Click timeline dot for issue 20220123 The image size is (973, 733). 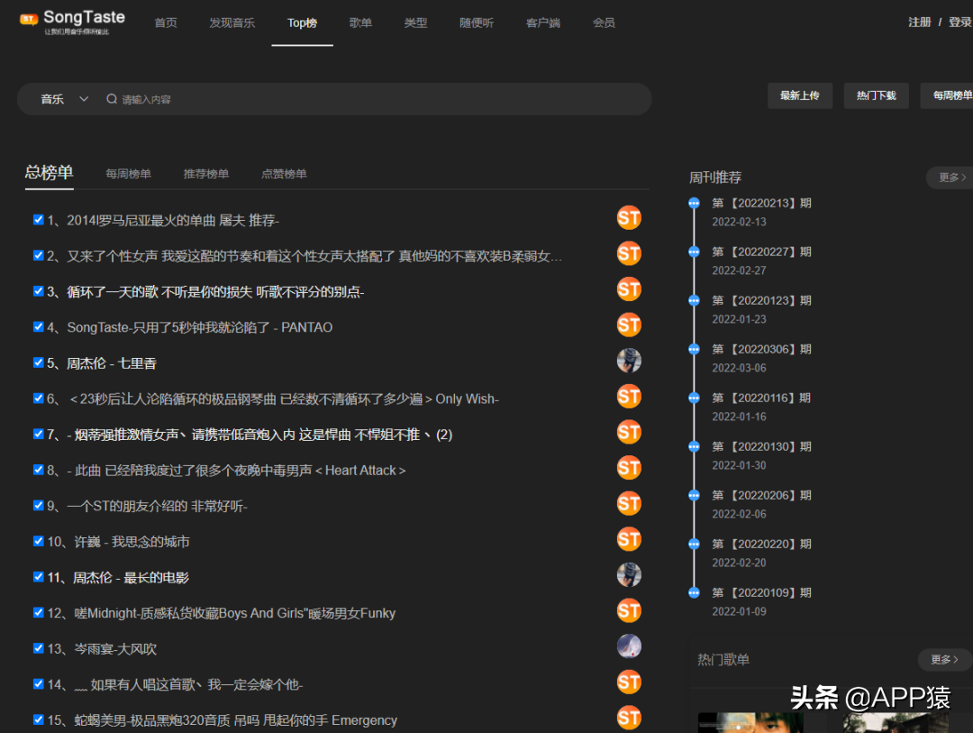click(x=694, y=300)
